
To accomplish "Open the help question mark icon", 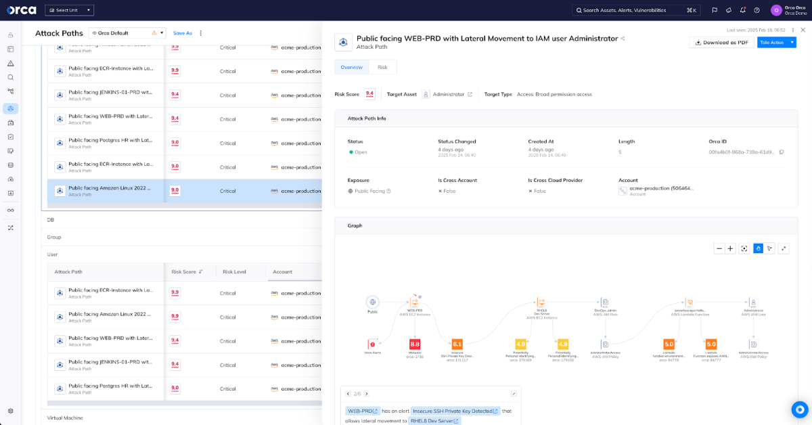I will [757, 10].
